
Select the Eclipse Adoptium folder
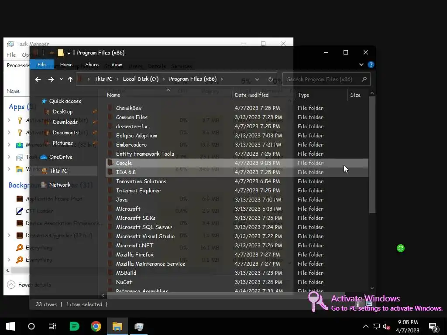click(x=137, y=136)
